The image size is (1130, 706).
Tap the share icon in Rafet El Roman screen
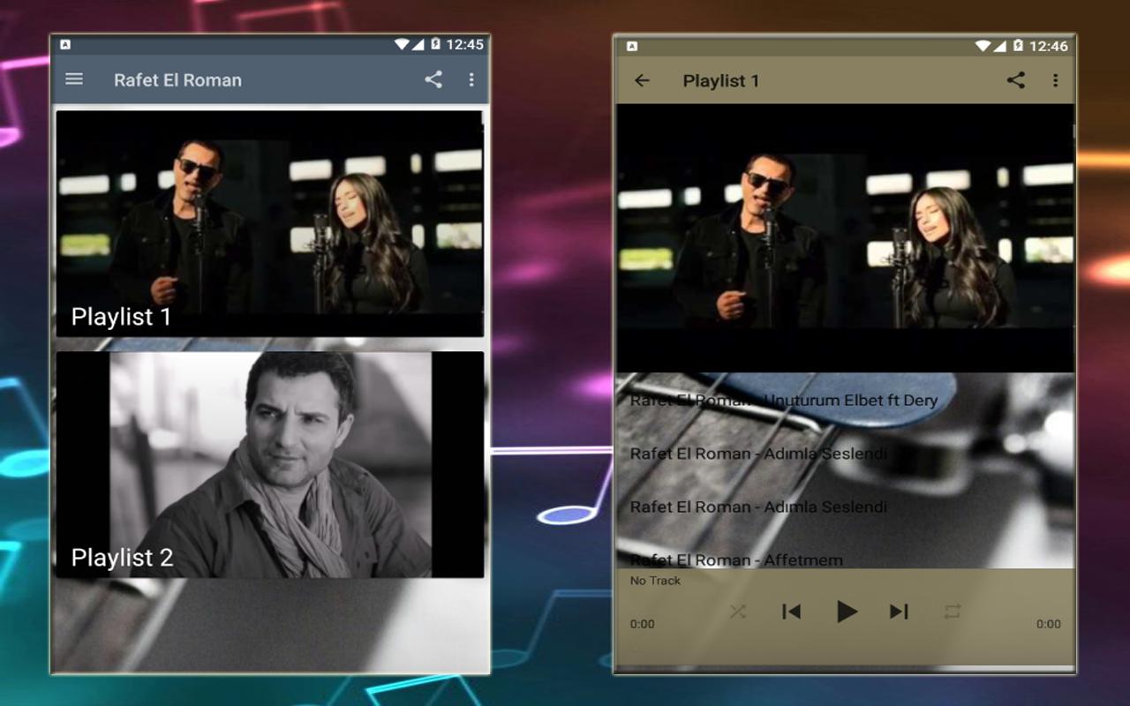click(433, 79)
